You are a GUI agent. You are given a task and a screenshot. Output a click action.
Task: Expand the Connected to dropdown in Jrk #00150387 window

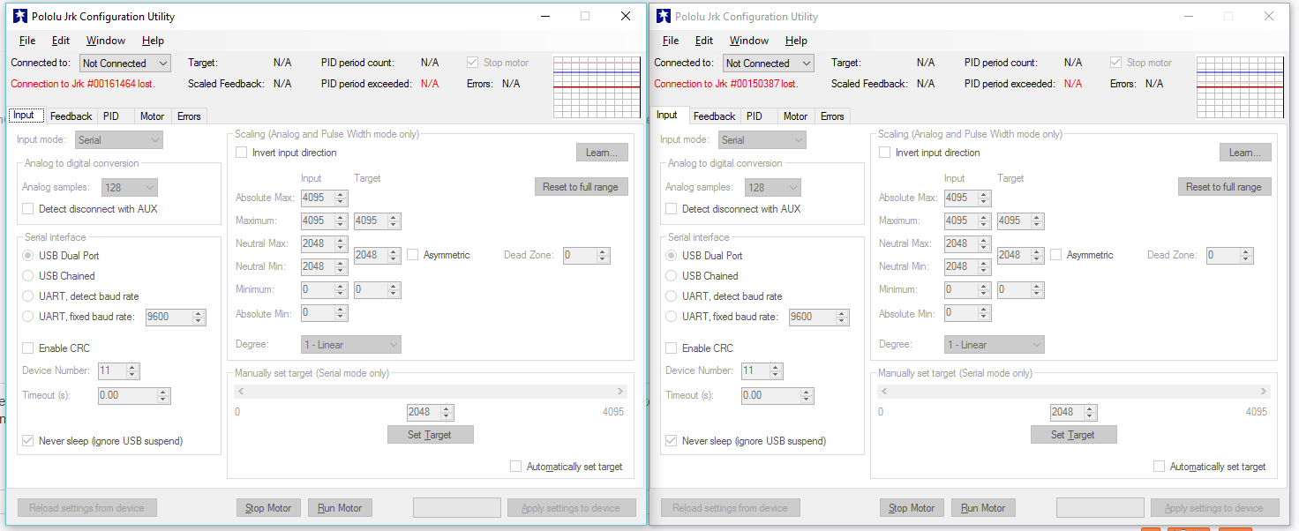click(769, 64)
